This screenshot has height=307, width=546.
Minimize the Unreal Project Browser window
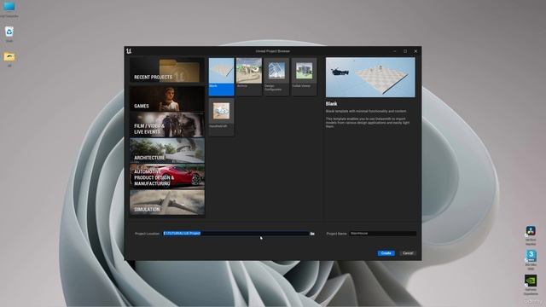pos(394,51)
